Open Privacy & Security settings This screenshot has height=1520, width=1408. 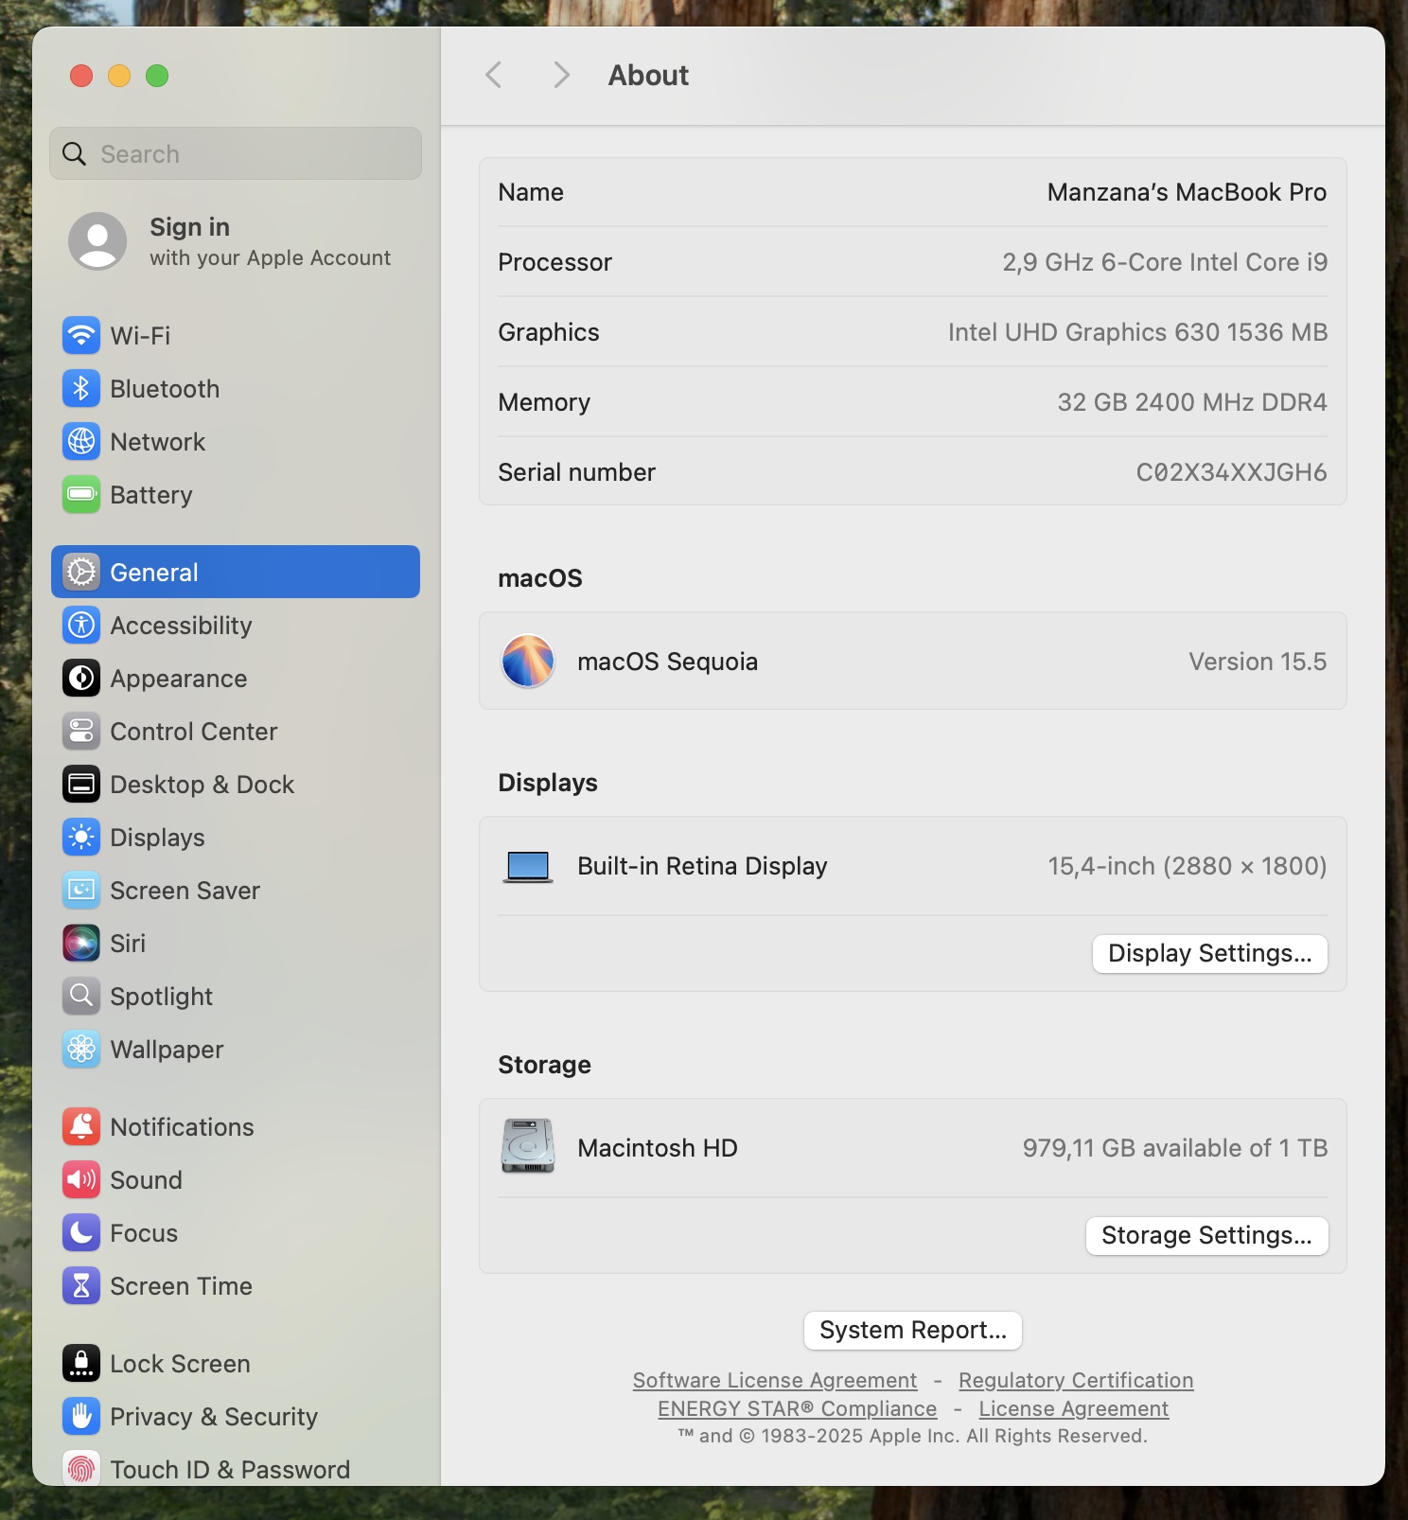(x=213, y=1417)
